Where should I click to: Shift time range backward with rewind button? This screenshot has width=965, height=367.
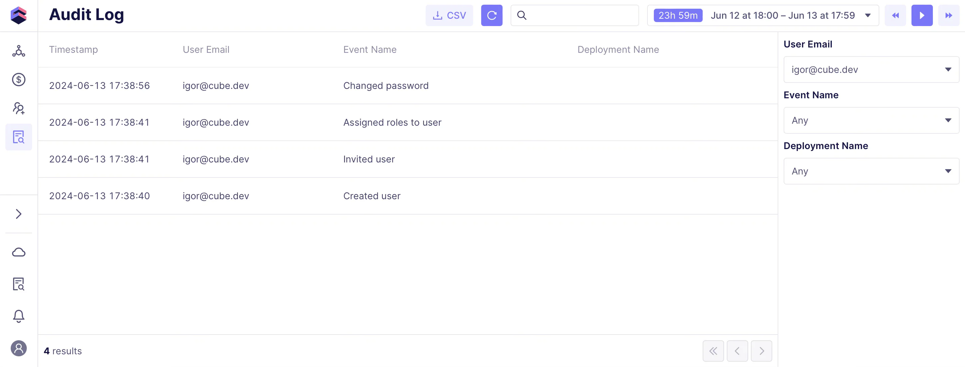pos(895,15)
